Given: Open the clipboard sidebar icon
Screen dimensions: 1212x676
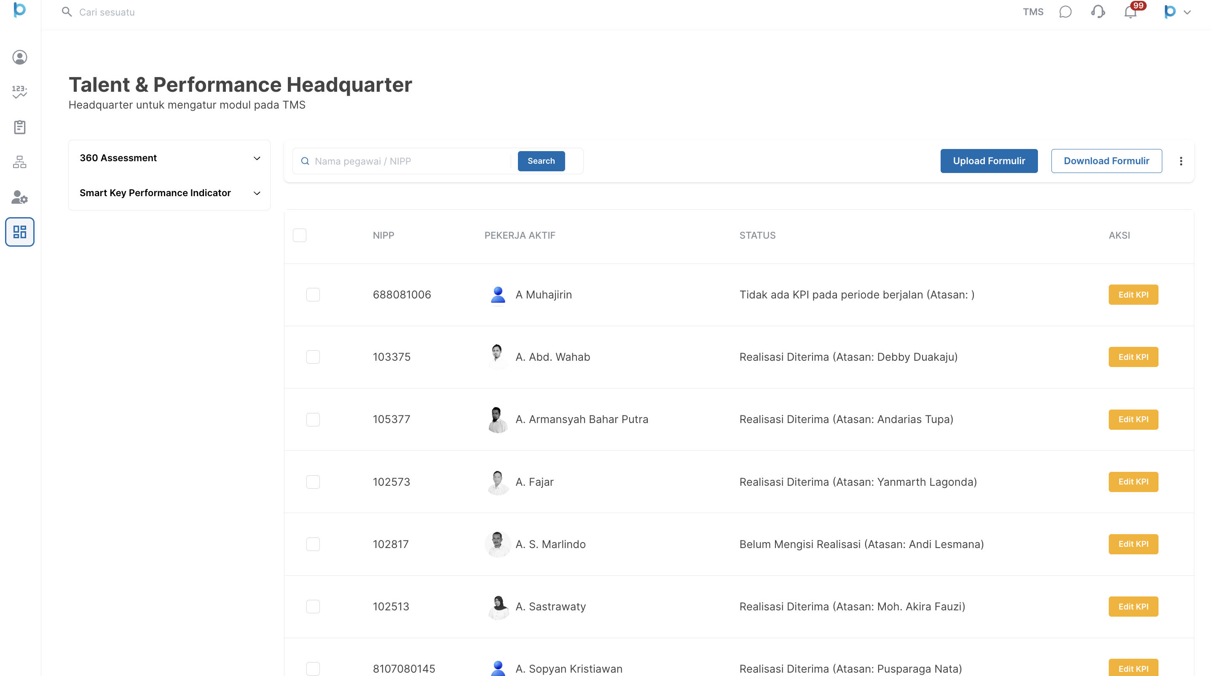Looking at the screenshot, I should (x=19, y=127).
